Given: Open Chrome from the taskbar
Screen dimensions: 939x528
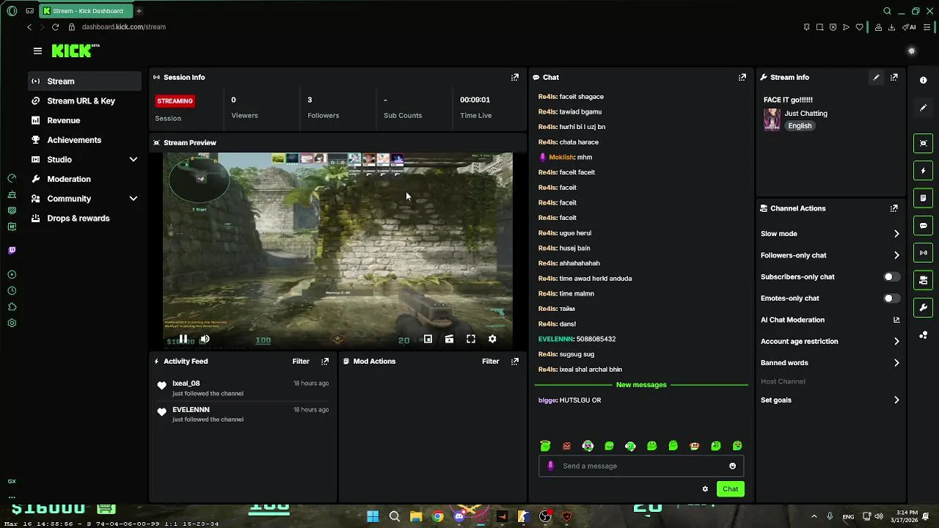Looking at the screenshot, I should [438, 516].
